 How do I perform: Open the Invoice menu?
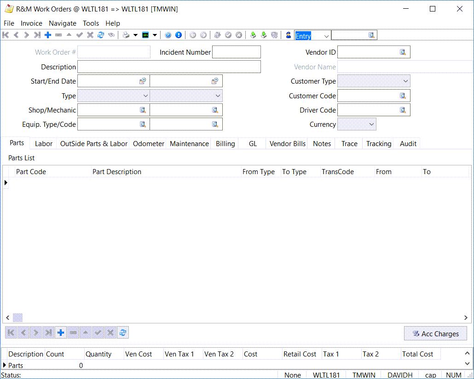click(x=31, y=23)
